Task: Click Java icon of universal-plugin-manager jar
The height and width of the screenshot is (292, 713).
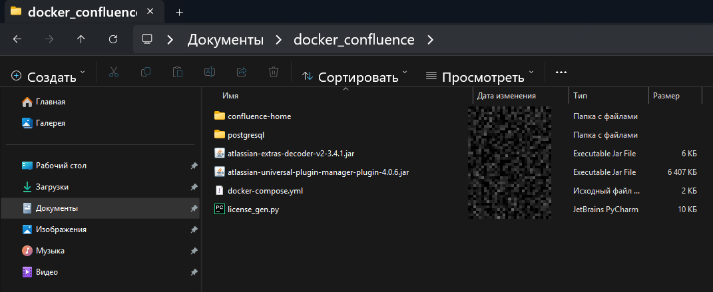Action: [220, 172]
